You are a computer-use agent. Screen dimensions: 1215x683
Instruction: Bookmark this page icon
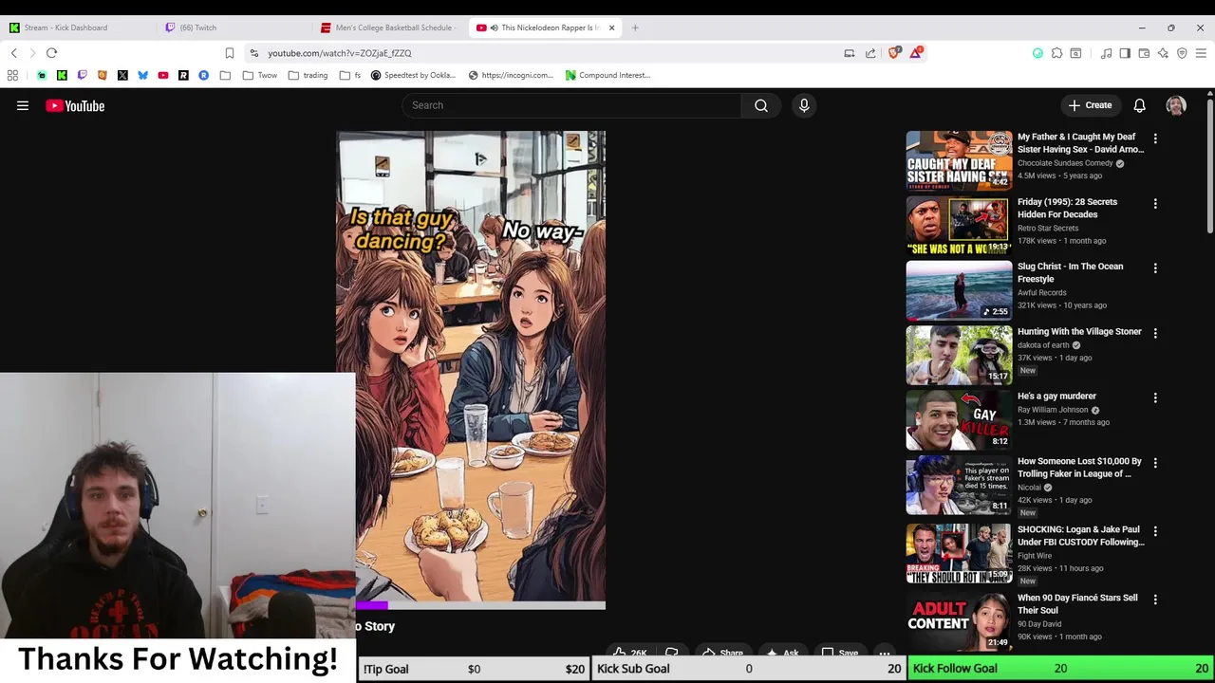229,53
